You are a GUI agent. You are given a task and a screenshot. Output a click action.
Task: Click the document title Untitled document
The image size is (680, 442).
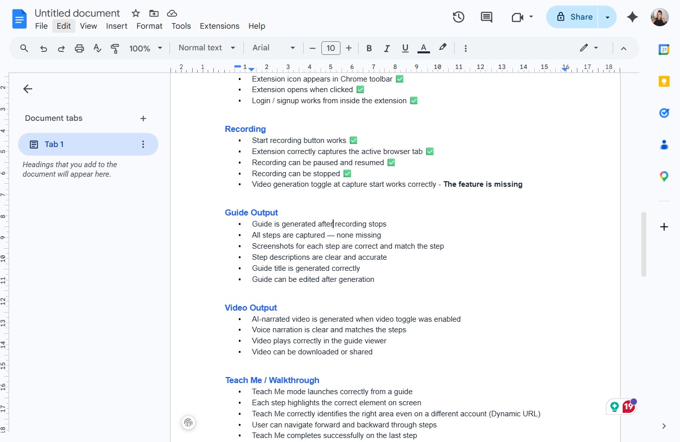77,14
